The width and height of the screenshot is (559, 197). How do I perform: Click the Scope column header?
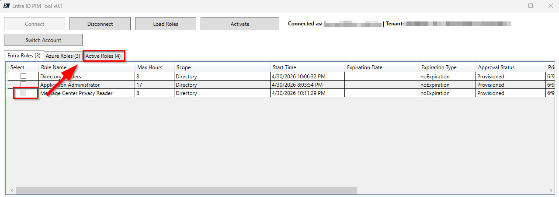pyautogui.click(x=222, y=67)
